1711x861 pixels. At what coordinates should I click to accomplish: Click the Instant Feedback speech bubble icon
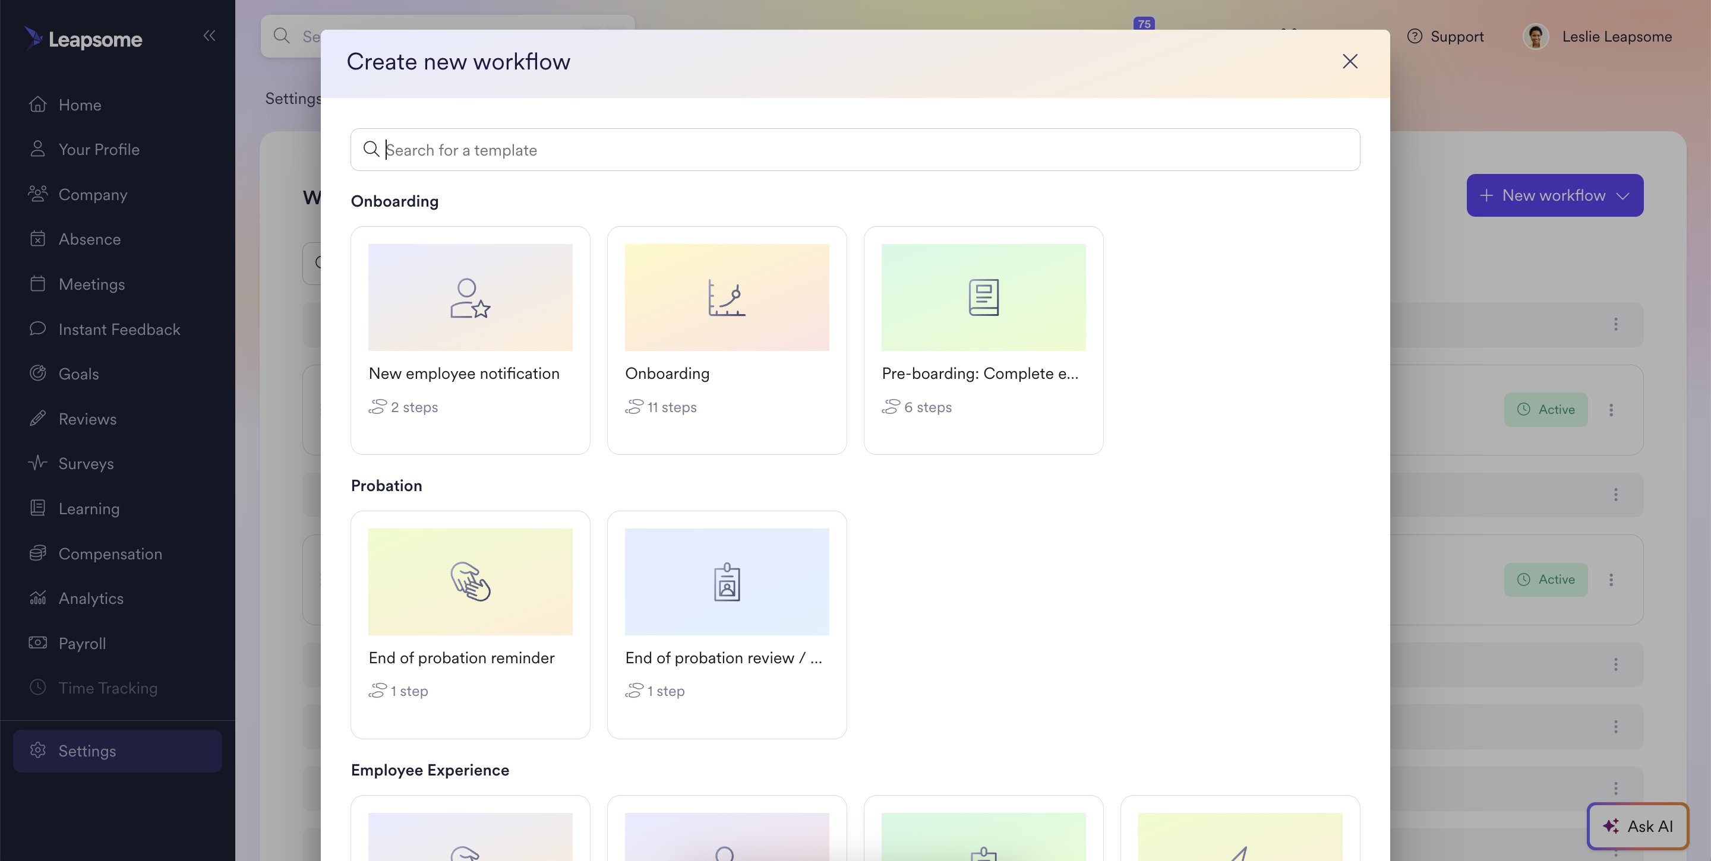click(38, 328)
